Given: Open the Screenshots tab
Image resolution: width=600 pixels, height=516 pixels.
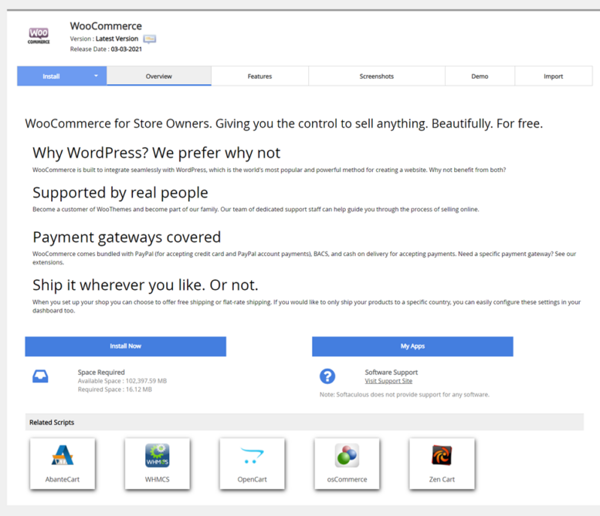Looking at the screenshot, I should click(x=377, y=76).
